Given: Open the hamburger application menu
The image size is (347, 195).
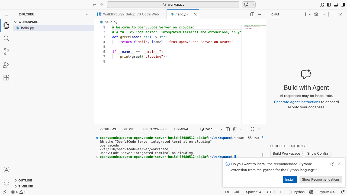Looking at the screenshot, I should pyautogui.click(x=7, y=14).
